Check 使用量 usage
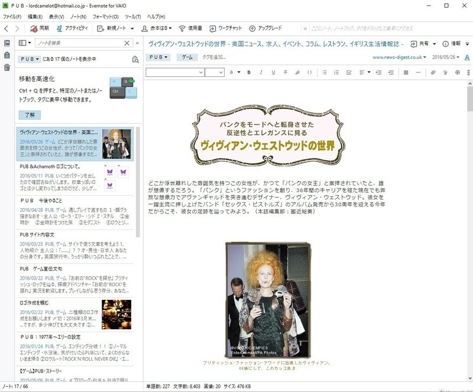This screenshot has width=473, height=392. click(190, 28)
